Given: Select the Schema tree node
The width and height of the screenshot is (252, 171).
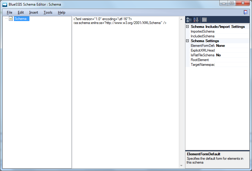Looking at the screenshot, I should click(21, 19).
